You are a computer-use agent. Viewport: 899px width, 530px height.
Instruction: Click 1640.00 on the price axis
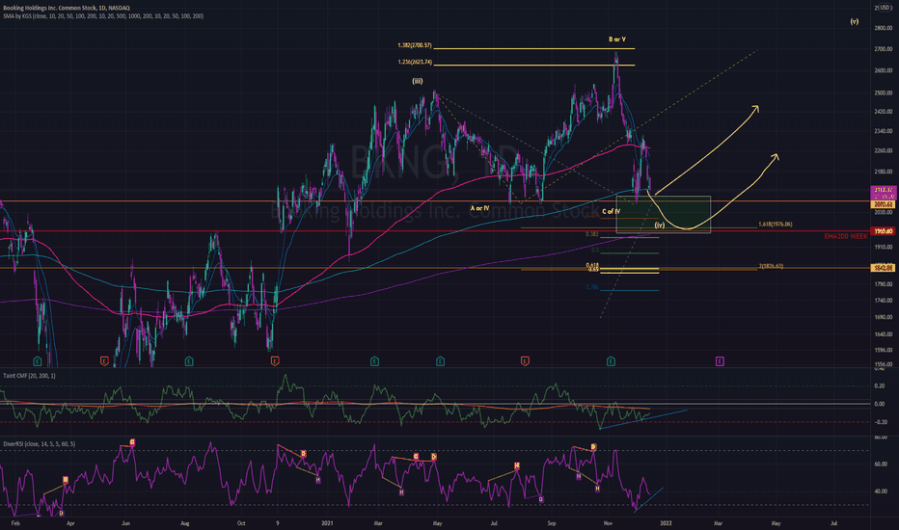pyautogui.click(x=883, y=334)
